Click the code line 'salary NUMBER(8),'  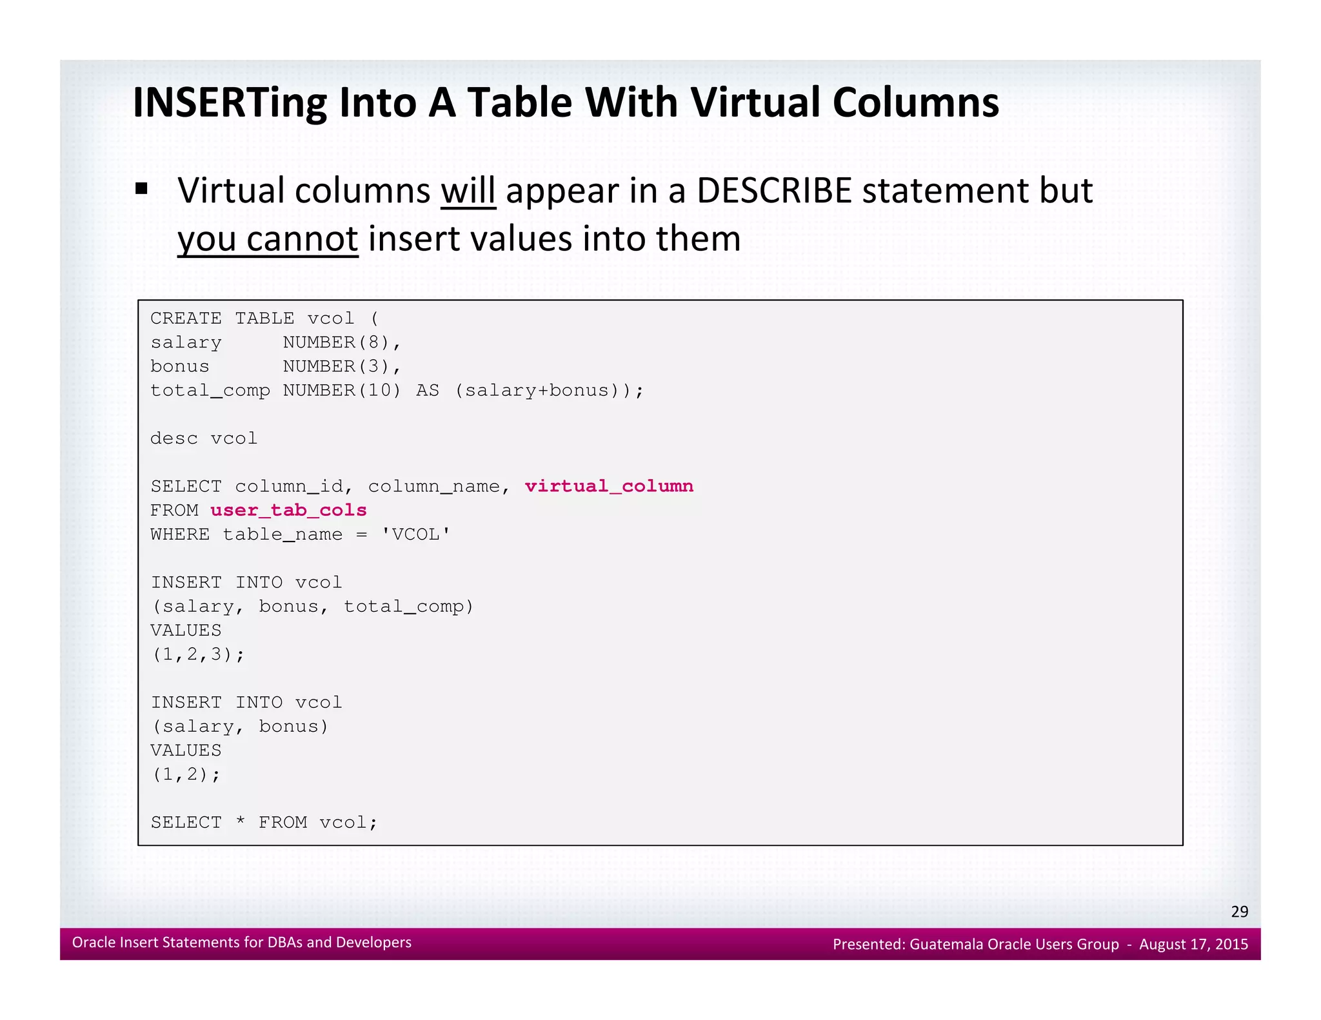tap(276, 342)
